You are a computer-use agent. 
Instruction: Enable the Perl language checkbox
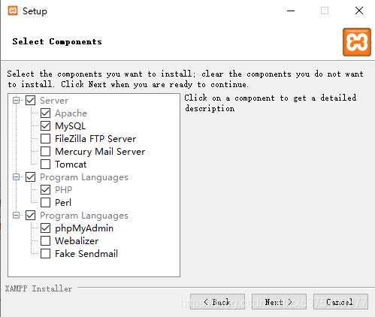pos(45,202)
